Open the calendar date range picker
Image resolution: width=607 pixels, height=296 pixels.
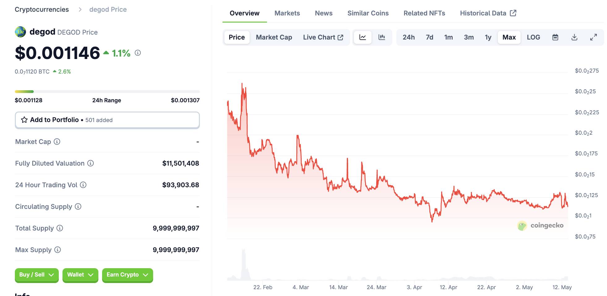(x=555, y=37)
